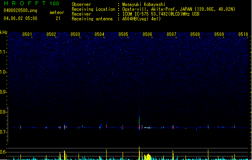Click the 0506 time marker
This screenshot has width=252, height=160.
pos(147,34)
